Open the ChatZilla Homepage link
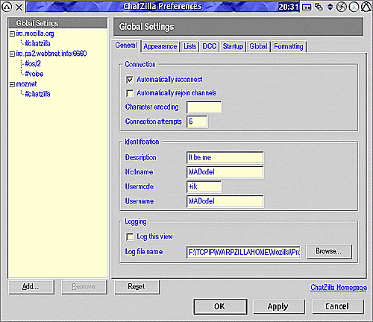Image resolution: width=373 pixels, height=322 pixels. (x=339, y=288)
